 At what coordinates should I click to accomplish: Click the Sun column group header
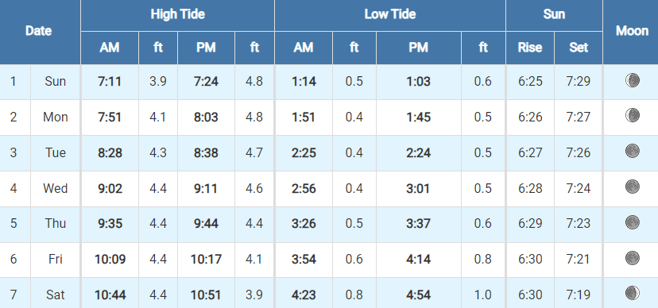(554, 14)
